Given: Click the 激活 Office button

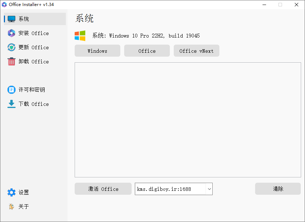Looking at the screenshot, I should 103,189.
